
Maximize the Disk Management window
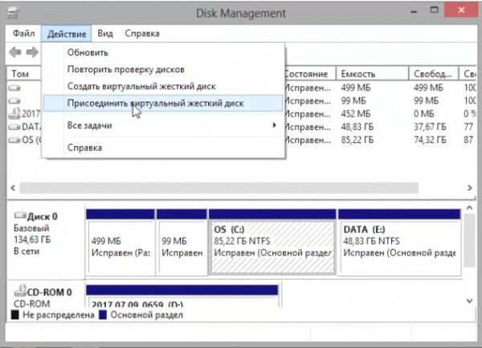[x=434, y=10]
